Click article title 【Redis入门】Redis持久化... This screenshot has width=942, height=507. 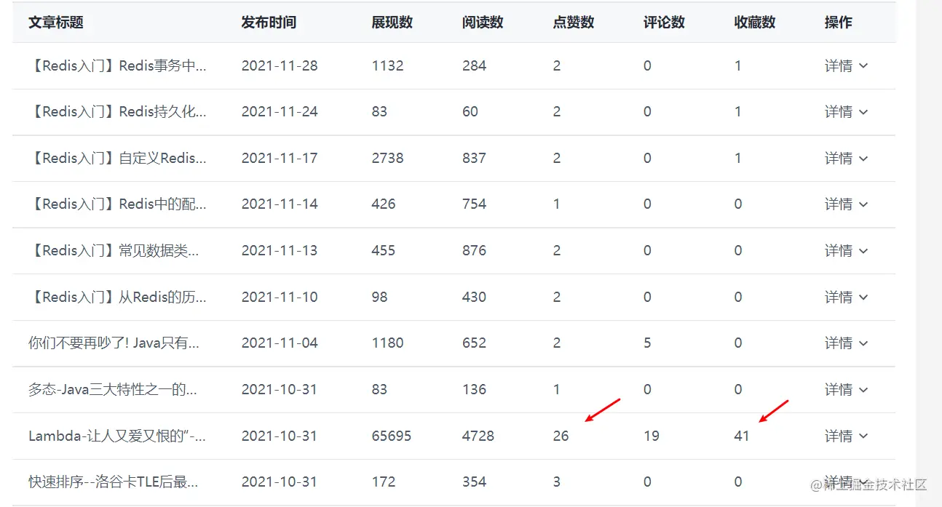pos(117,112)
